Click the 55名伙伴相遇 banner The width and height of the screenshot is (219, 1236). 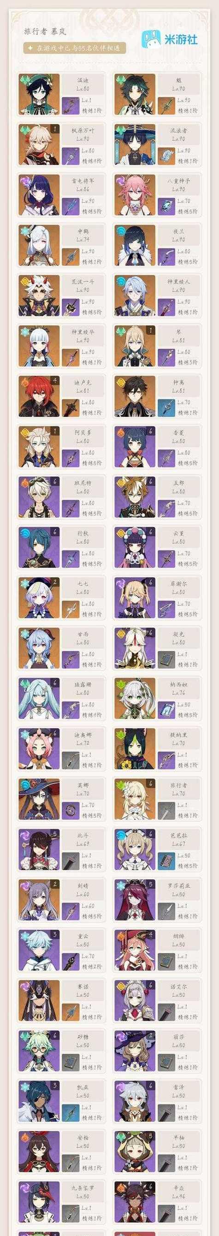click(x=75, y=48)
